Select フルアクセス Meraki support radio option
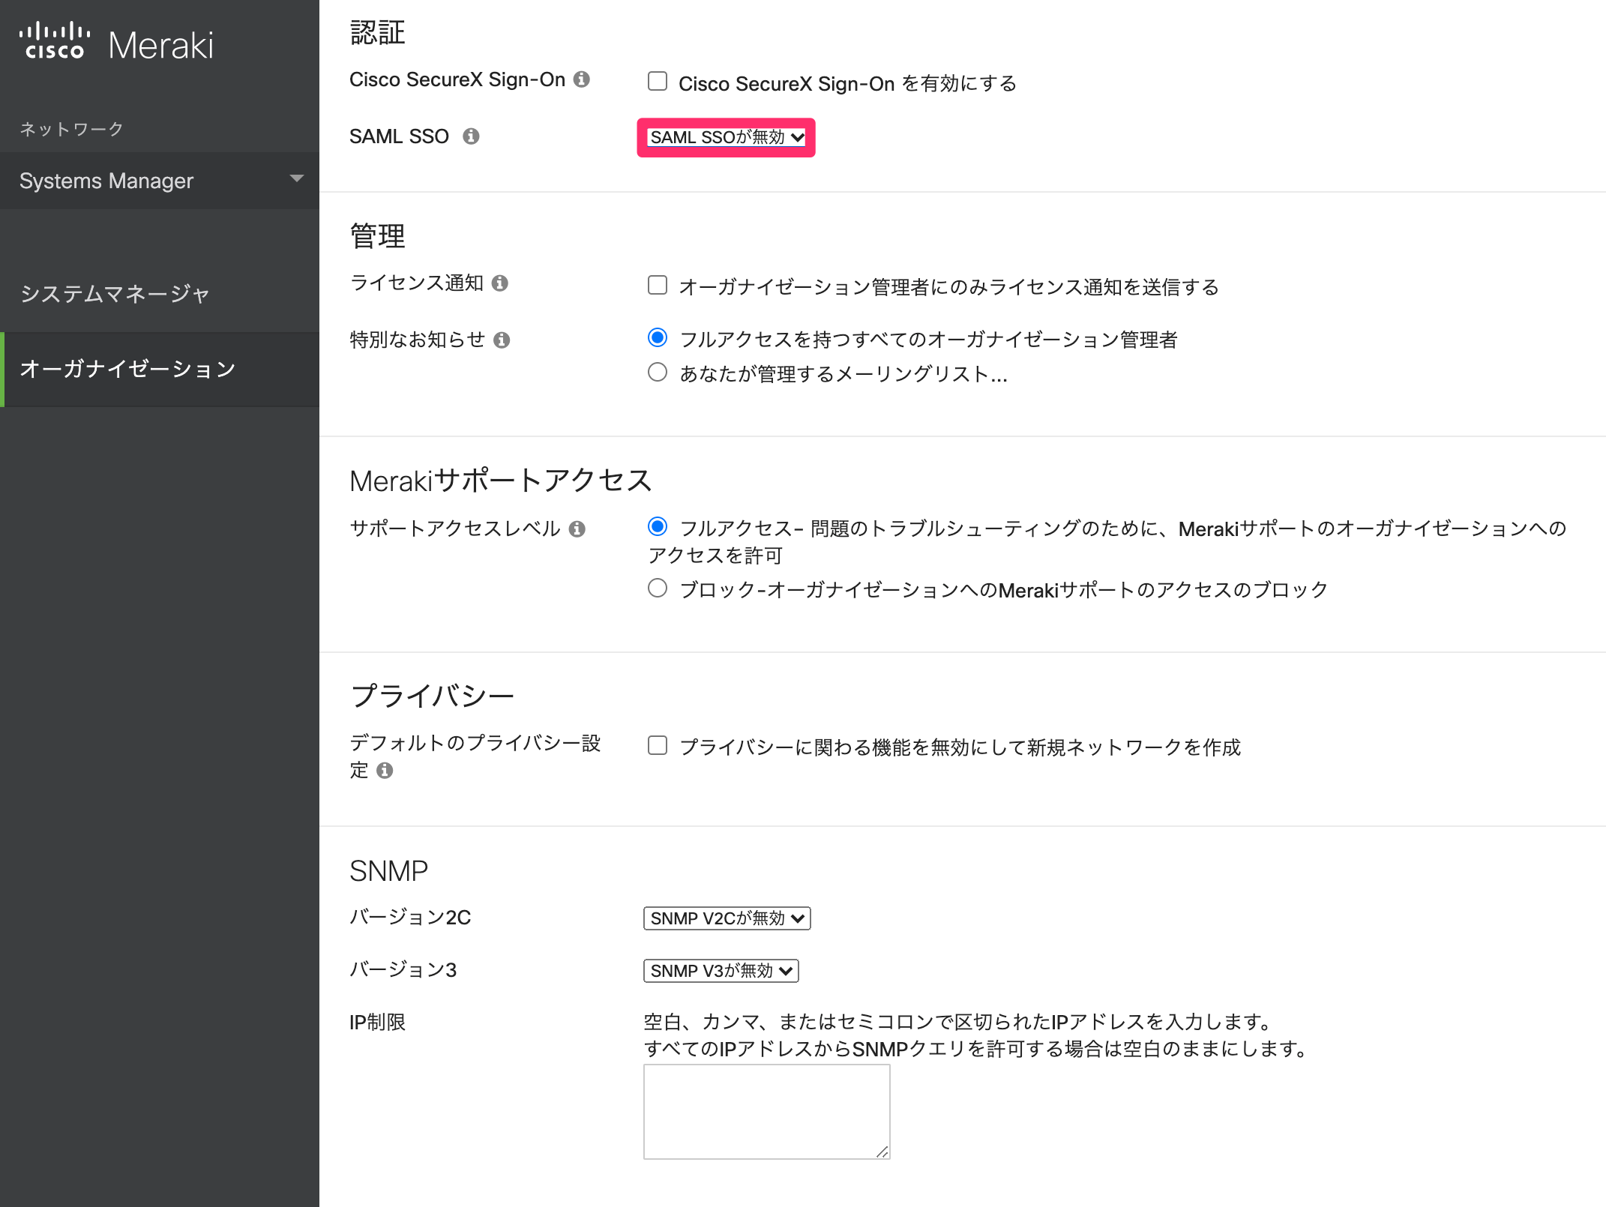The width and height of the screenshot is (1606, 1207). click(x=658, y=526)
